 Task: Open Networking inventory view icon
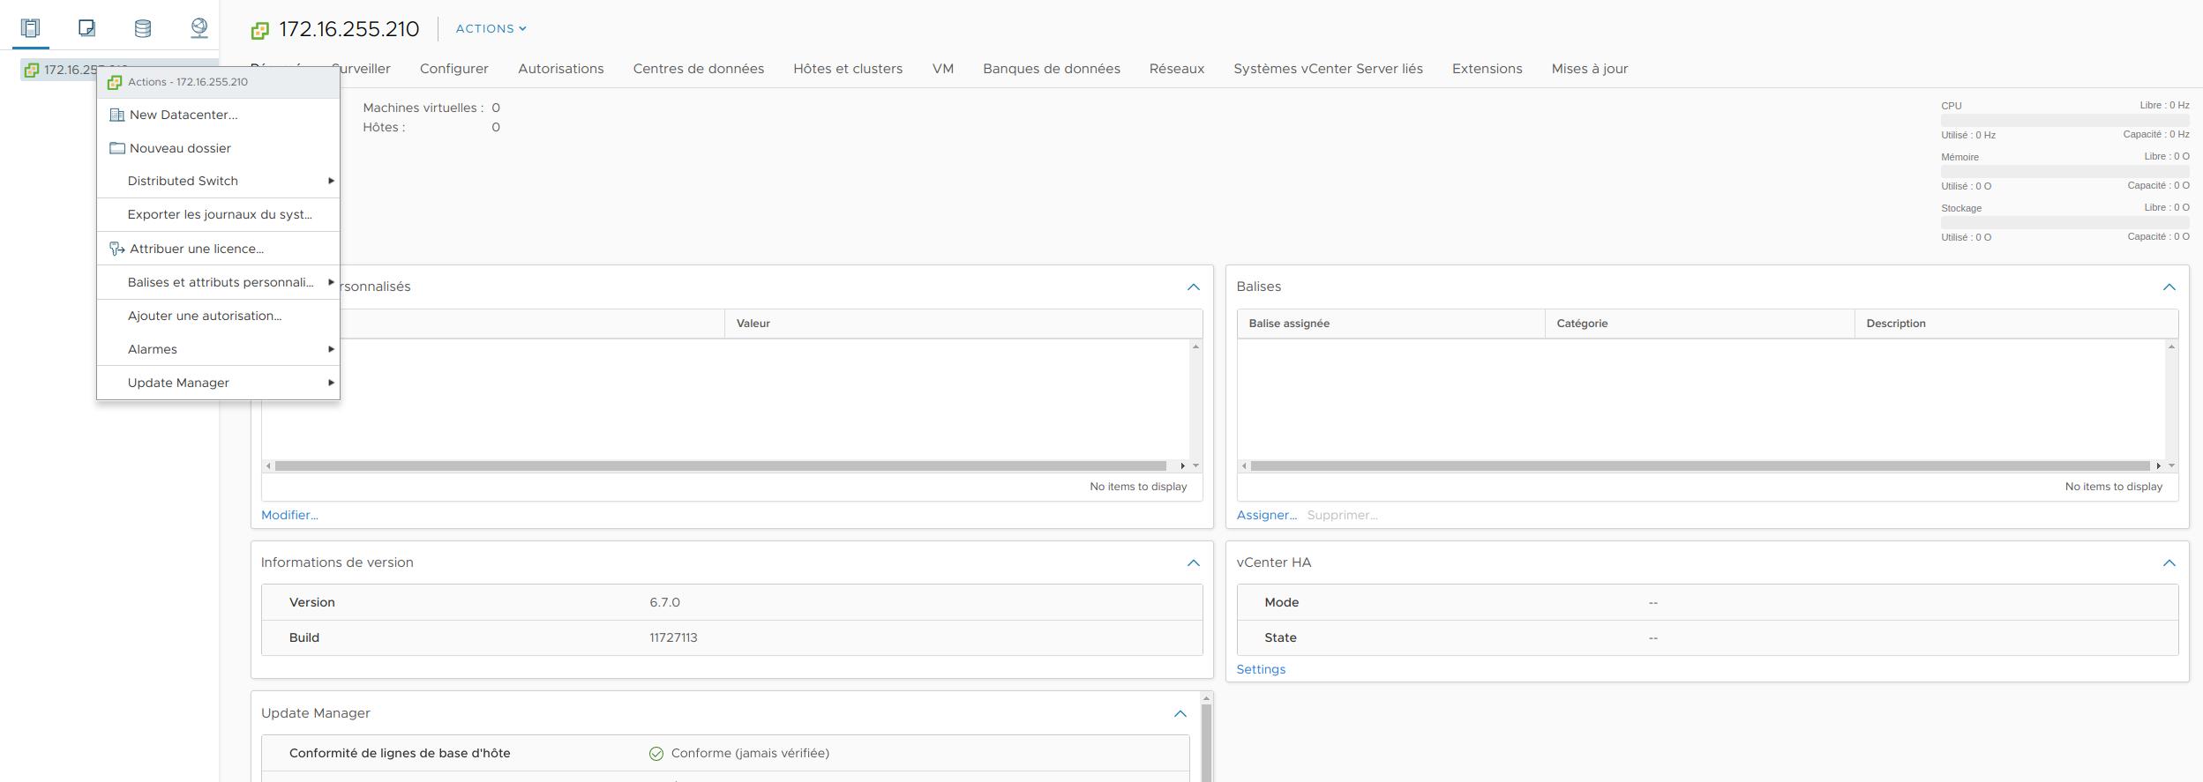pos(199,28)
